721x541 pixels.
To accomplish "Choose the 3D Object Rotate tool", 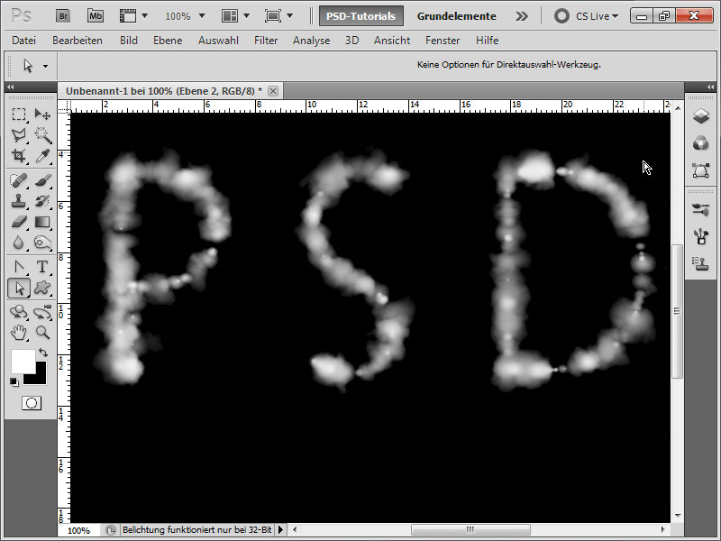I will [19, 312].
